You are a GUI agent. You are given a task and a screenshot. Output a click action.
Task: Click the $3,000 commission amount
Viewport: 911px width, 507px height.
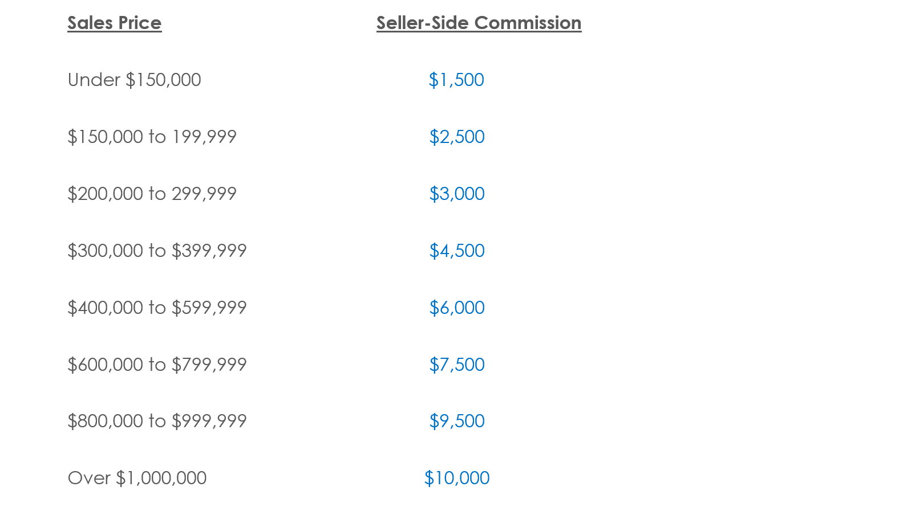[457, 194]
